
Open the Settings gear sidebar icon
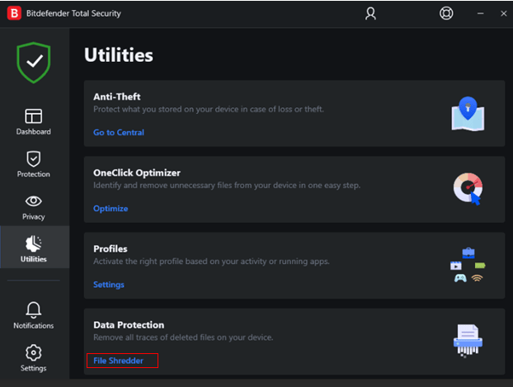coord(33,352)
